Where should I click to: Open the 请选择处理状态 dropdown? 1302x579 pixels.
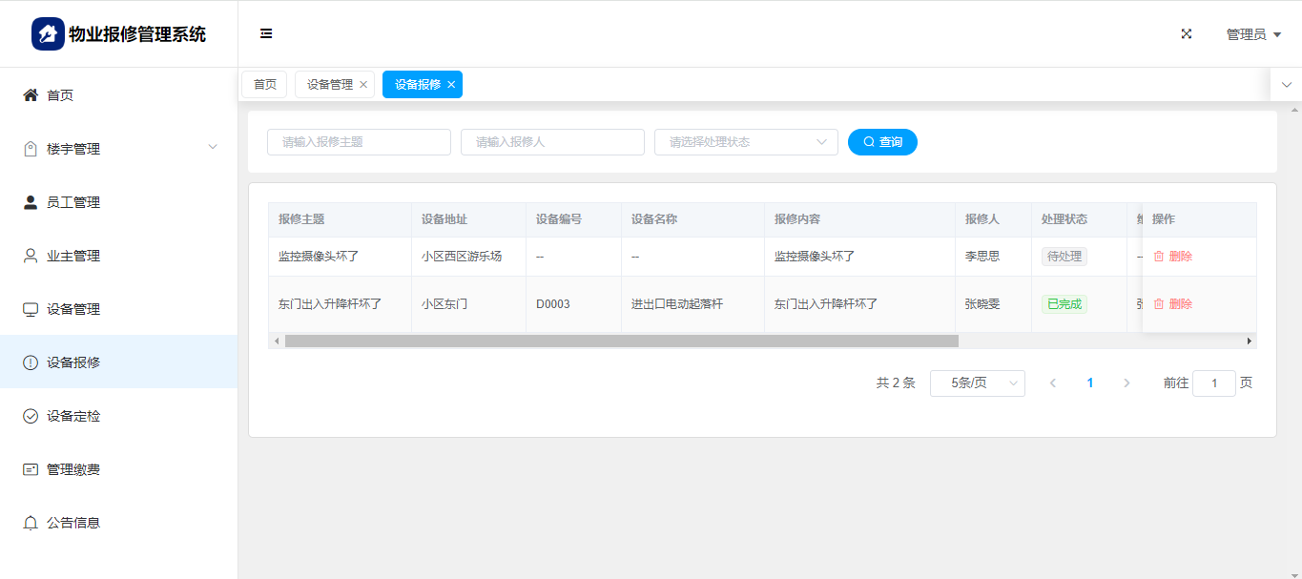pyautogui.click(x=745, y=142)
